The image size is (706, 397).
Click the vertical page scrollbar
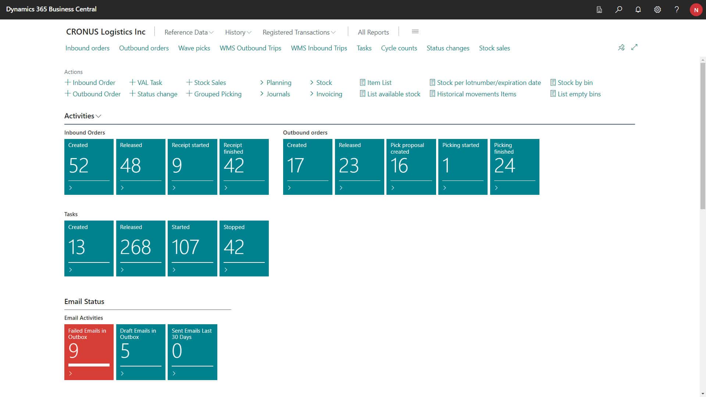(703, 136)
